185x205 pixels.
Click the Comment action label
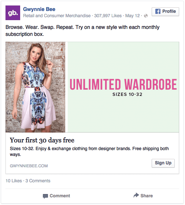coord(60,196)
